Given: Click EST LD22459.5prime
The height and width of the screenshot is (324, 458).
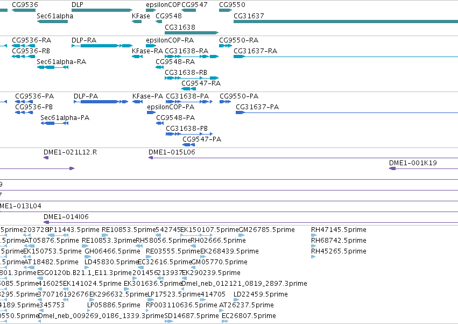Looking at the screenshot, I should pyautogui.click(x=260, y=294).
